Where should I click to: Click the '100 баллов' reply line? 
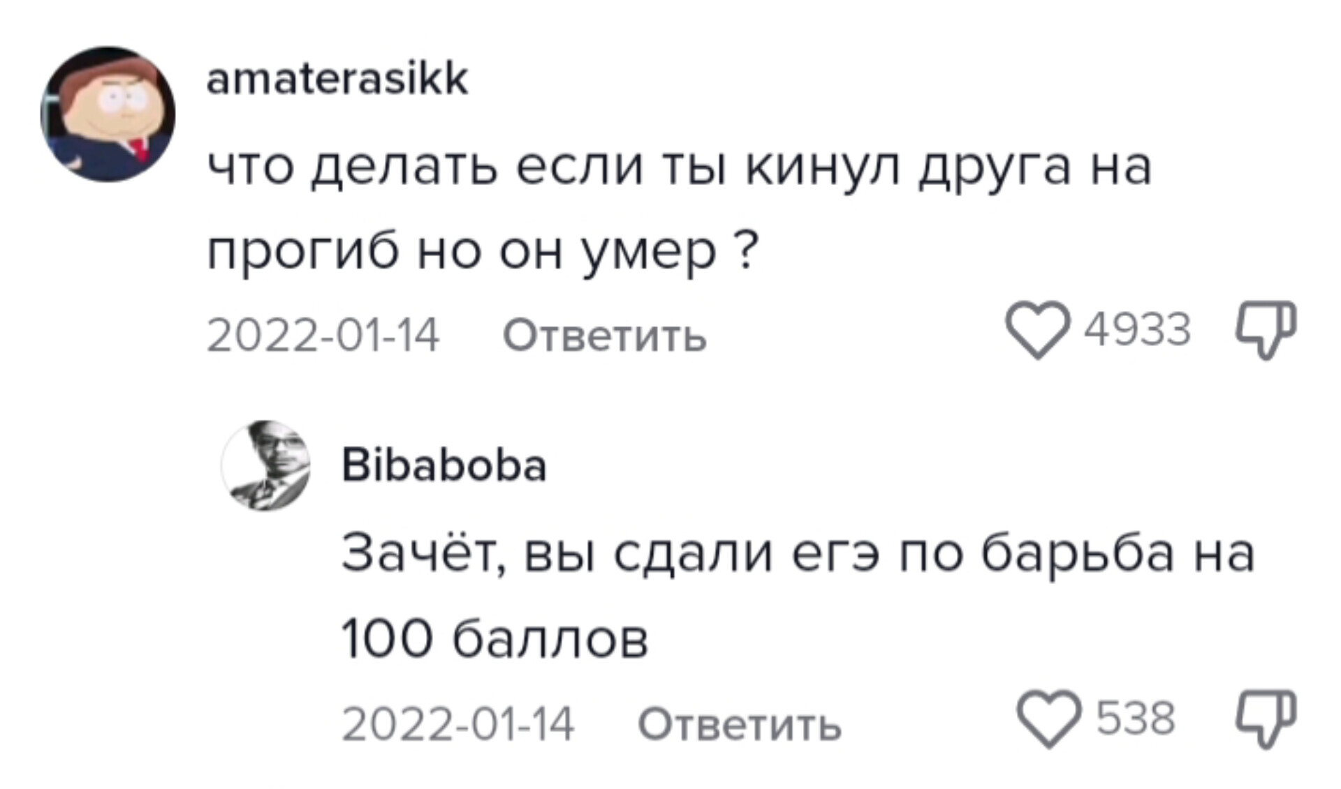(494, 639)
